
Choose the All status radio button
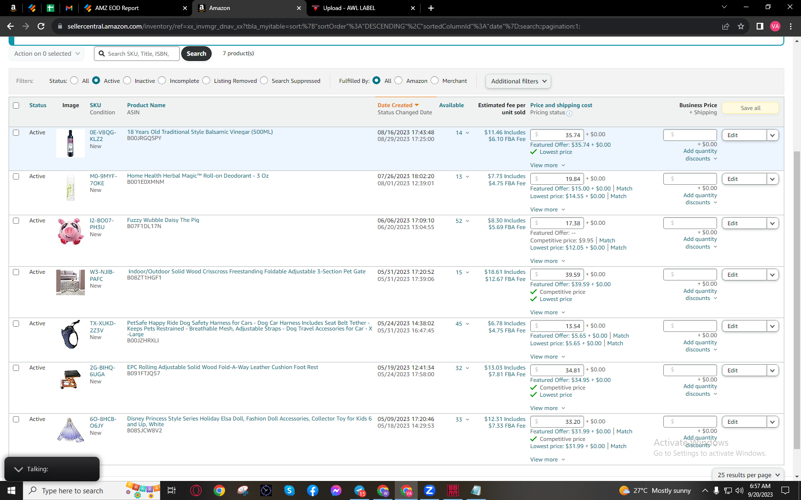[x=74, y=80]
